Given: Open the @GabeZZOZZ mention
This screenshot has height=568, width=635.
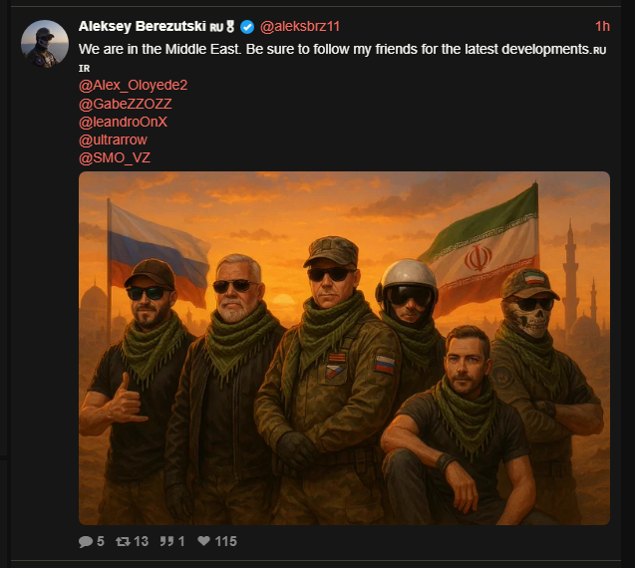Looking at the screenshot, I should (126, 104).
